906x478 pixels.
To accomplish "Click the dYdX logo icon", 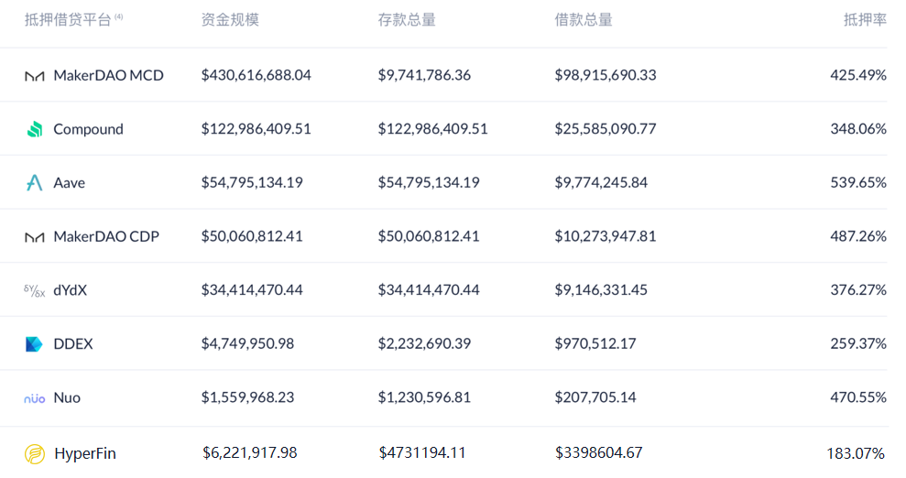I will click(35, 290).
